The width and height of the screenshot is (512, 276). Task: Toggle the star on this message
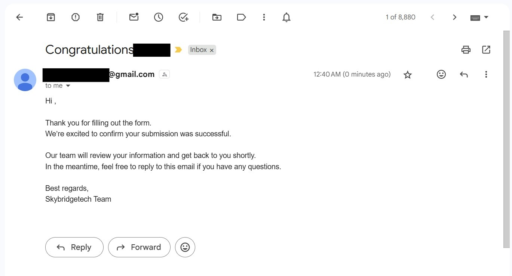pyautogui.click(x=408, y=75)
